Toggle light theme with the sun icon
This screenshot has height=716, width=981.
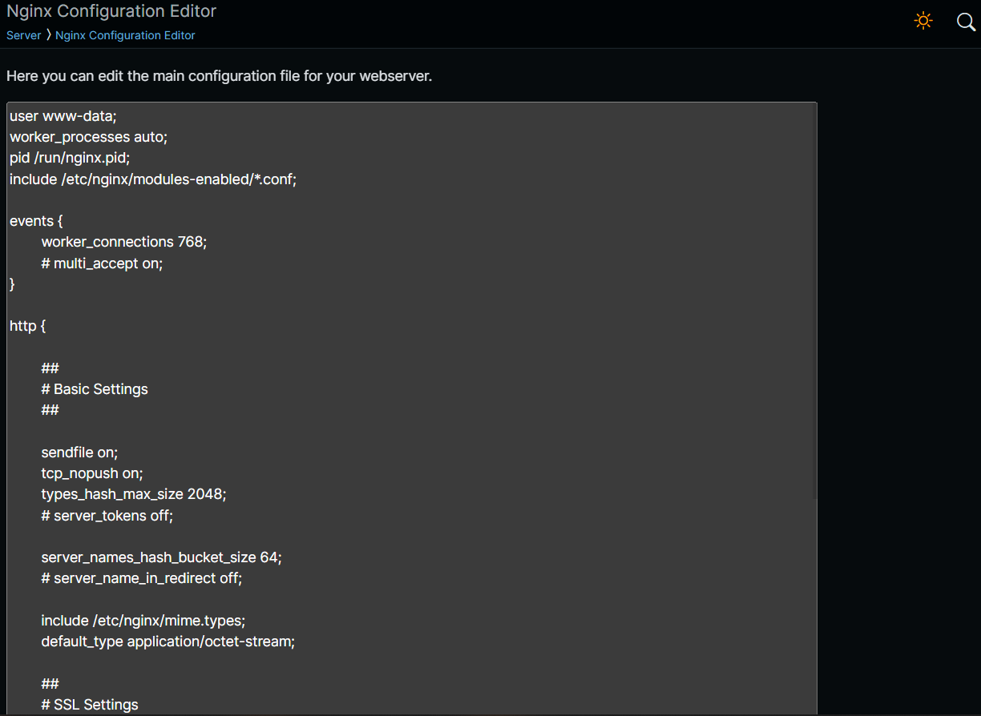923,21
